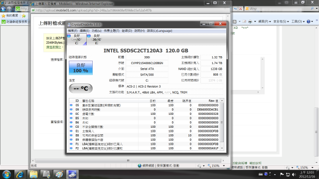This screenshot has height=179, width=319.
Task: Click the blue health orb on C: drive tab
Action: (69, 36)
